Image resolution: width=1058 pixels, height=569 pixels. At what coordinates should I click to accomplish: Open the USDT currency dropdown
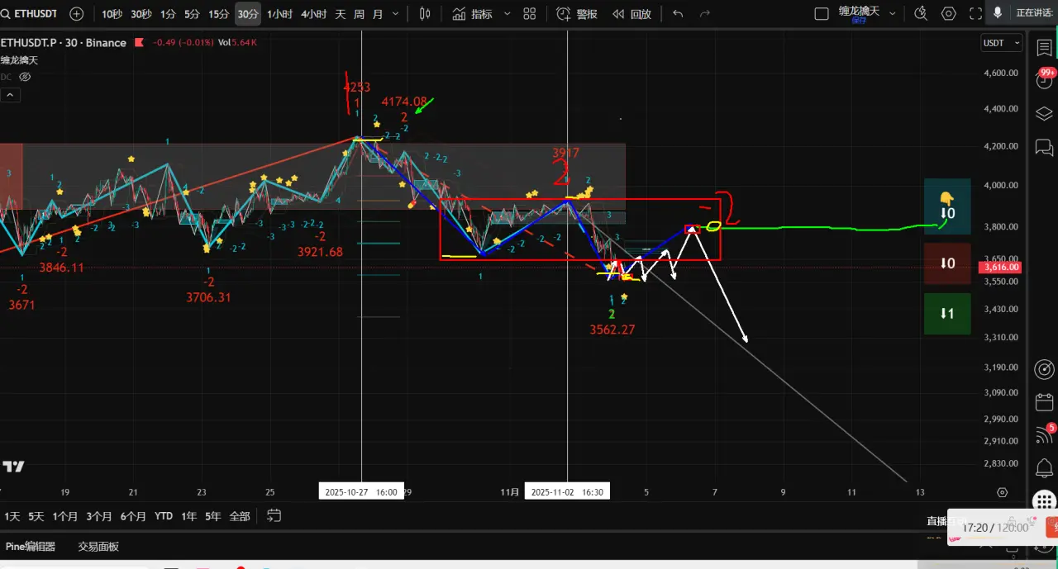point(1002,43)
